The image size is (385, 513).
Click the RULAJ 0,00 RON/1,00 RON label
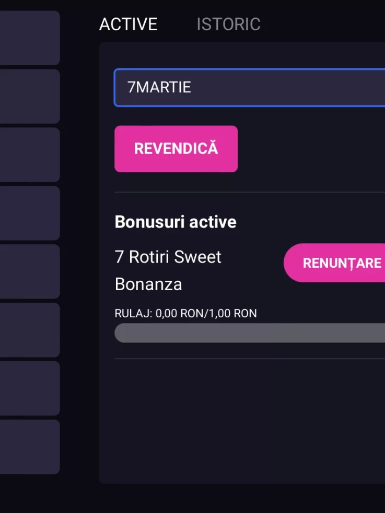click(x=185, y=314)
